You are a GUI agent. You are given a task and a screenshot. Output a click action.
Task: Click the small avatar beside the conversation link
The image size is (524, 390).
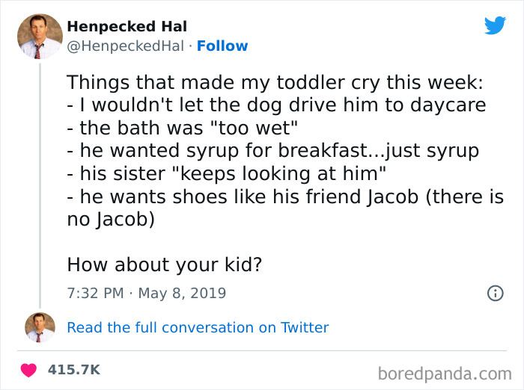click(x=40, y=327)
